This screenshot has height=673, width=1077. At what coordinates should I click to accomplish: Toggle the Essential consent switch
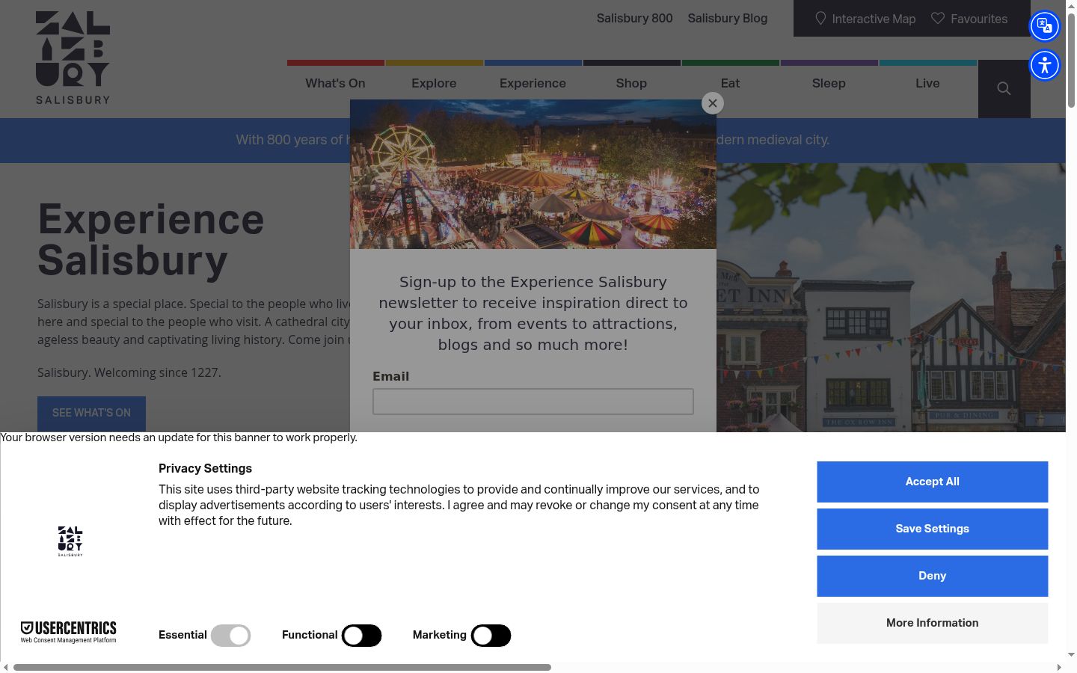pos(230,636)
